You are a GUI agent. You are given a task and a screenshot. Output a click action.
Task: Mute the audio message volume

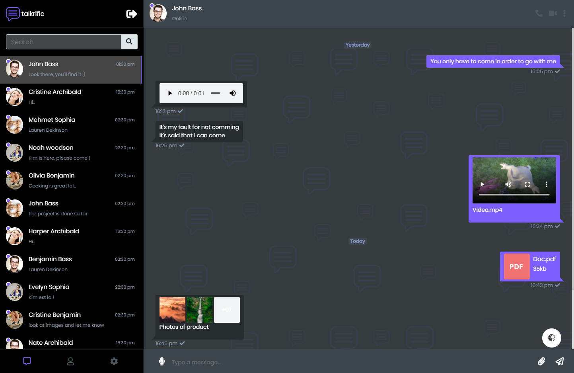point(233,93)
